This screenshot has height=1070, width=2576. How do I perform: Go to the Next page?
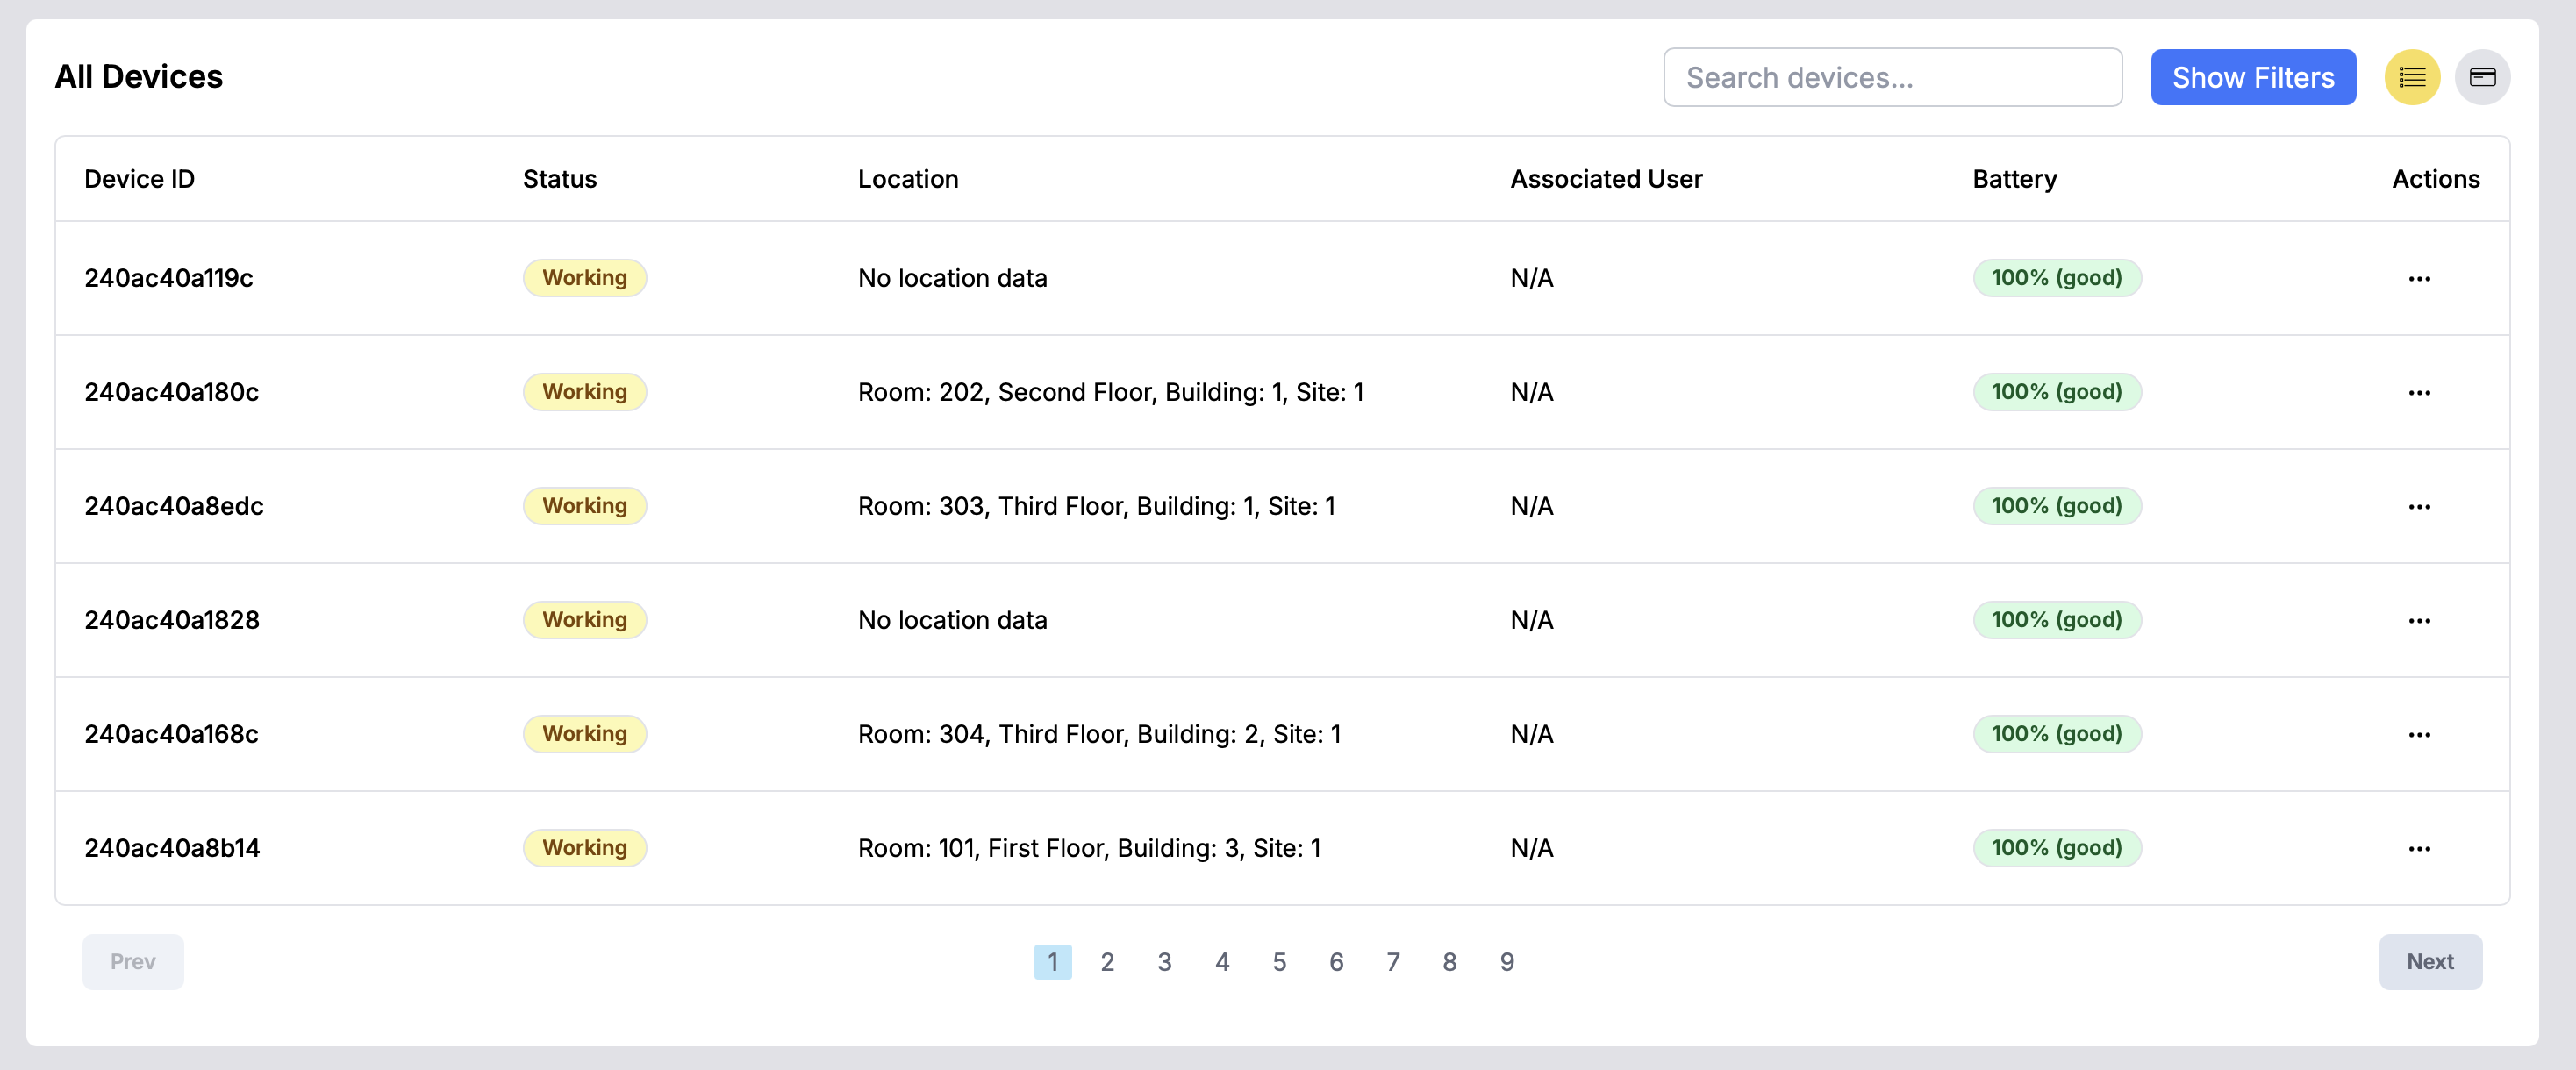point(2429,961)
